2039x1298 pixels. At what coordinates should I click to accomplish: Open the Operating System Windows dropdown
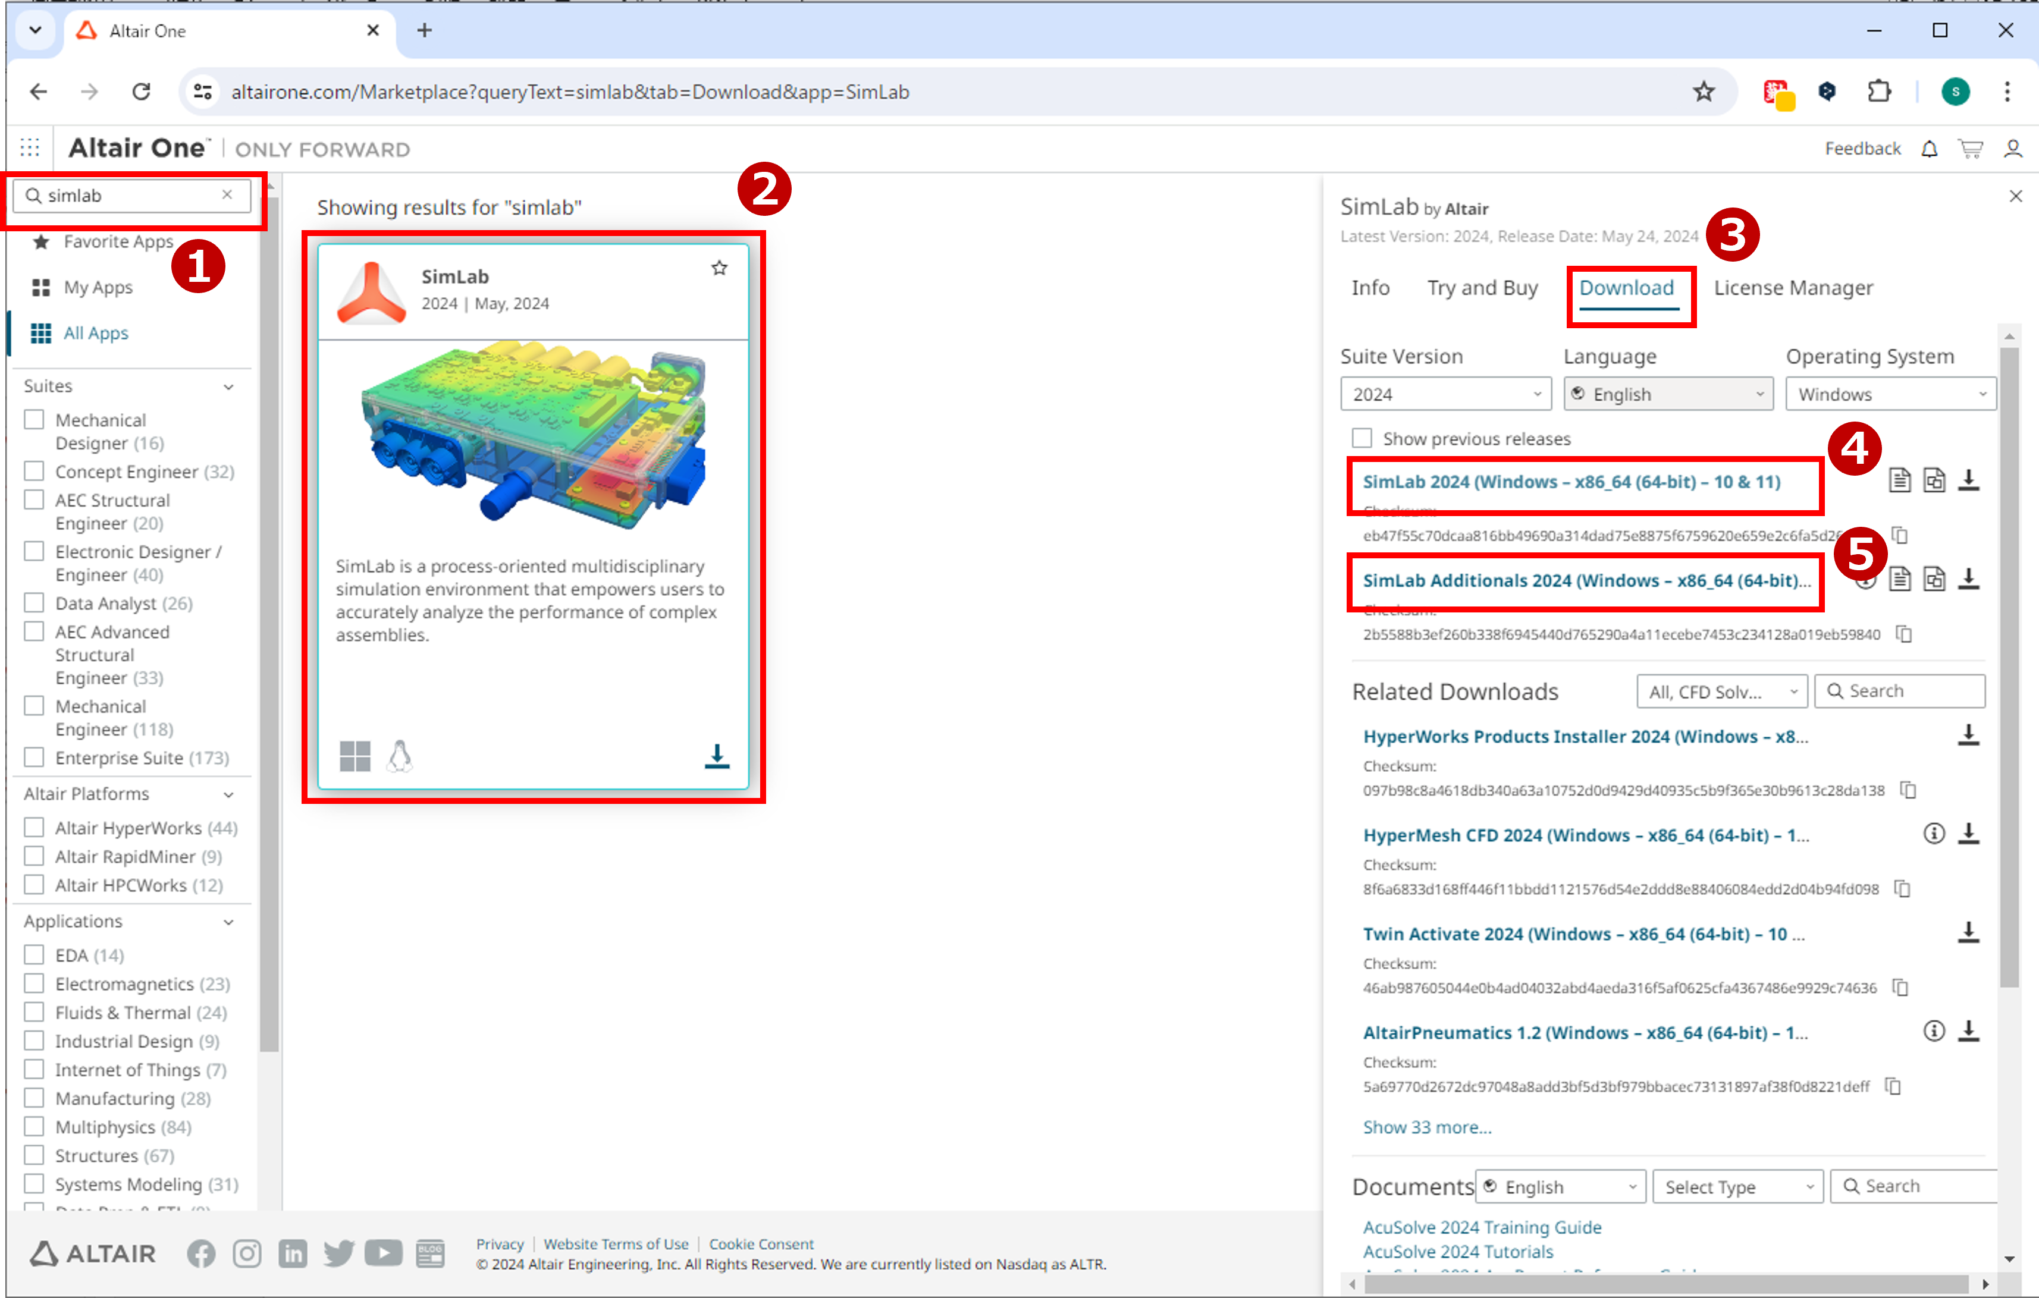[x=1891, y=394]
